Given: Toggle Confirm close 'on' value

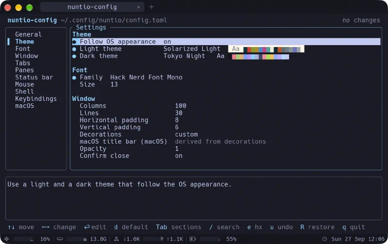Looking at the screenshot, I should pyautogui.click(x=178, y=156).
